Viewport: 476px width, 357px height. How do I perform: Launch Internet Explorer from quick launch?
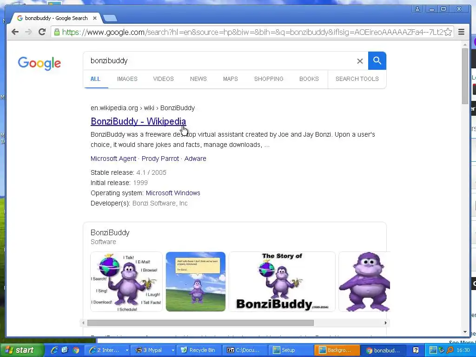(x=54, y=350)
